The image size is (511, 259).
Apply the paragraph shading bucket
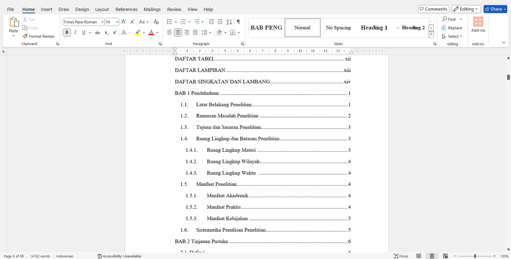219,32
